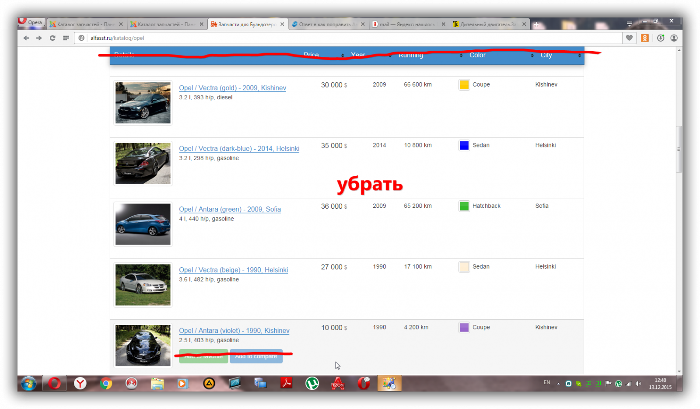
Task: Open the user account icon in toolbar
Action: [674, 38]
